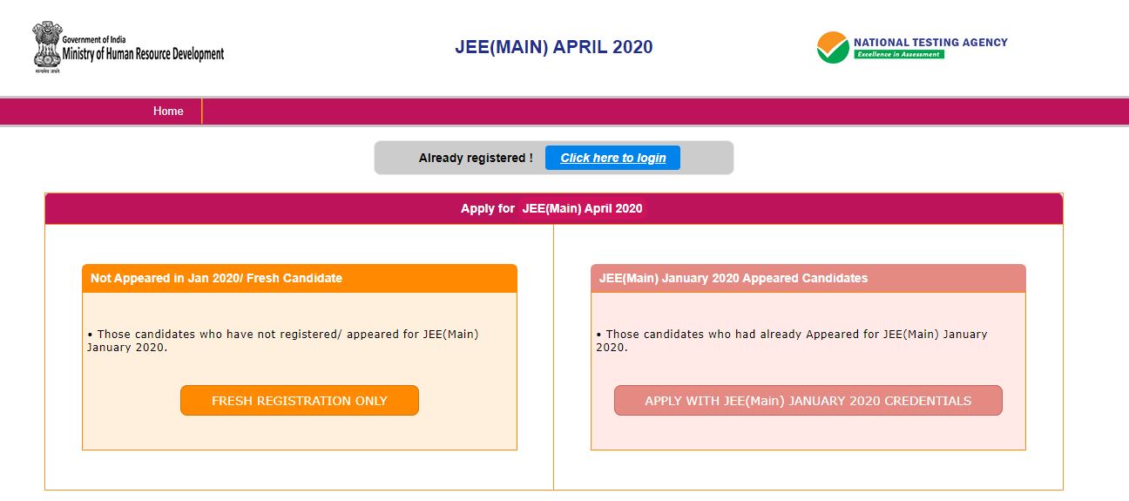Click the JEE(MAIN) APRIL 2020 page title
Screen dimensions: 1129x501
point(553,47)
